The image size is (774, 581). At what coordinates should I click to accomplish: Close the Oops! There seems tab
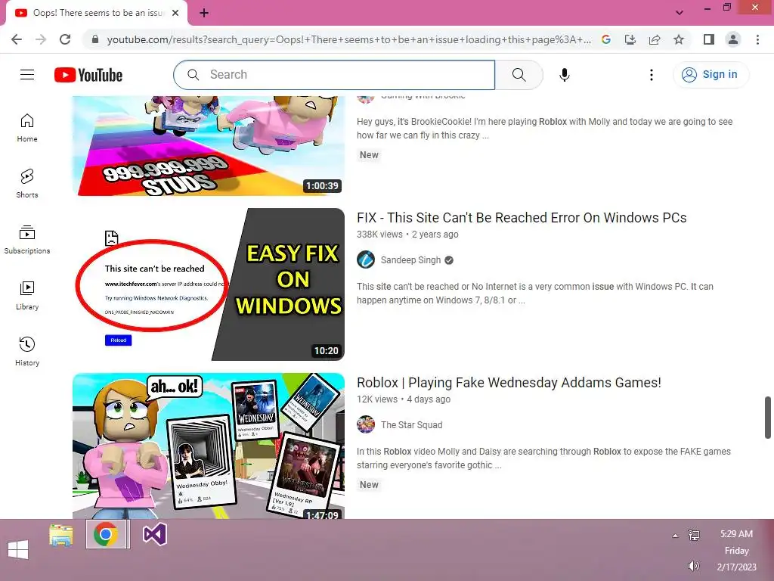175,13
